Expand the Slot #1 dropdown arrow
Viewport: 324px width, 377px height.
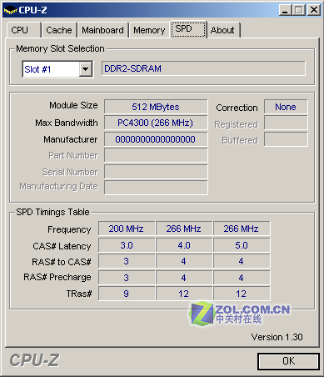tap(86, 69)
